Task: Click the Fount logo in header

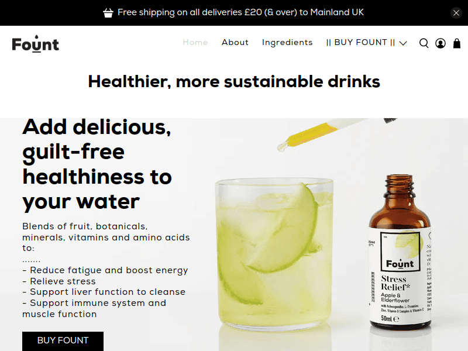Action: pos(36,44)
